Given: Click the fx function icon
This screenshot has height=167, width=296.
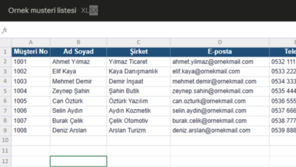Looking at the screenshot, I should (x=5, y=30).
